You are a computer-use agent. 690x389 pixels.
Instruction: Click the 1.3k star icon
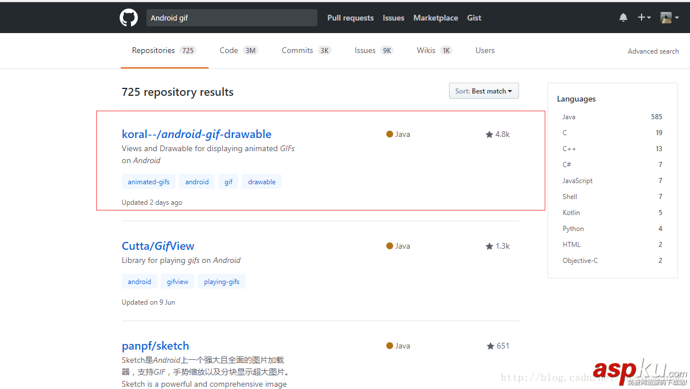[489, 246]
